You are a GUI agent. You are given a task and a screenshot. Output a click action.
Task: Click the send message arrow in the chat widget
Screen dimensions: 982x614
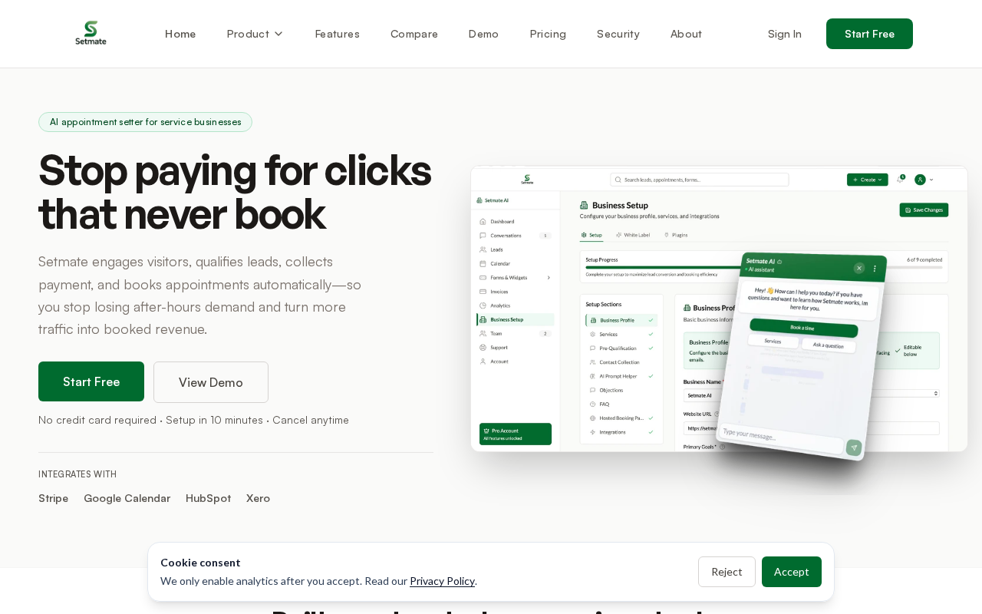(x=854, y=447)
